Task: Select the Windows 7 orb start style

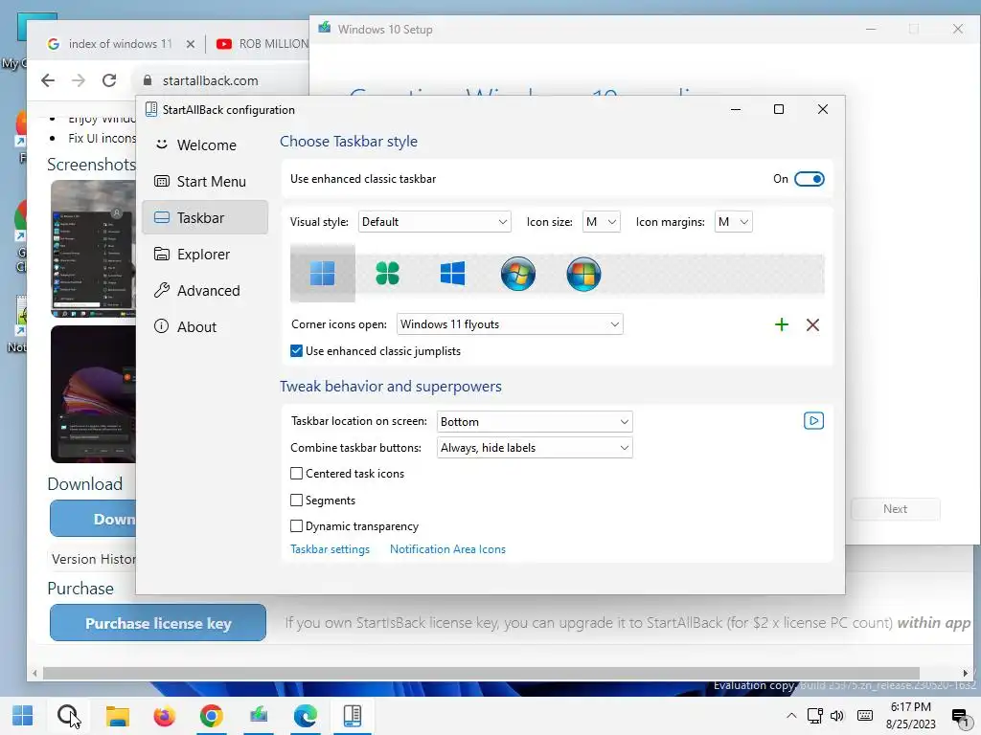Action: pos(518,274)
